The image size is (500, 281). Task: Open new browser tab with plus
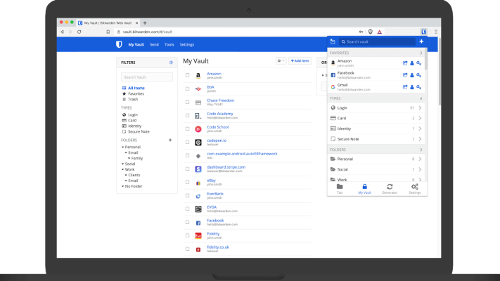[145, 23]
